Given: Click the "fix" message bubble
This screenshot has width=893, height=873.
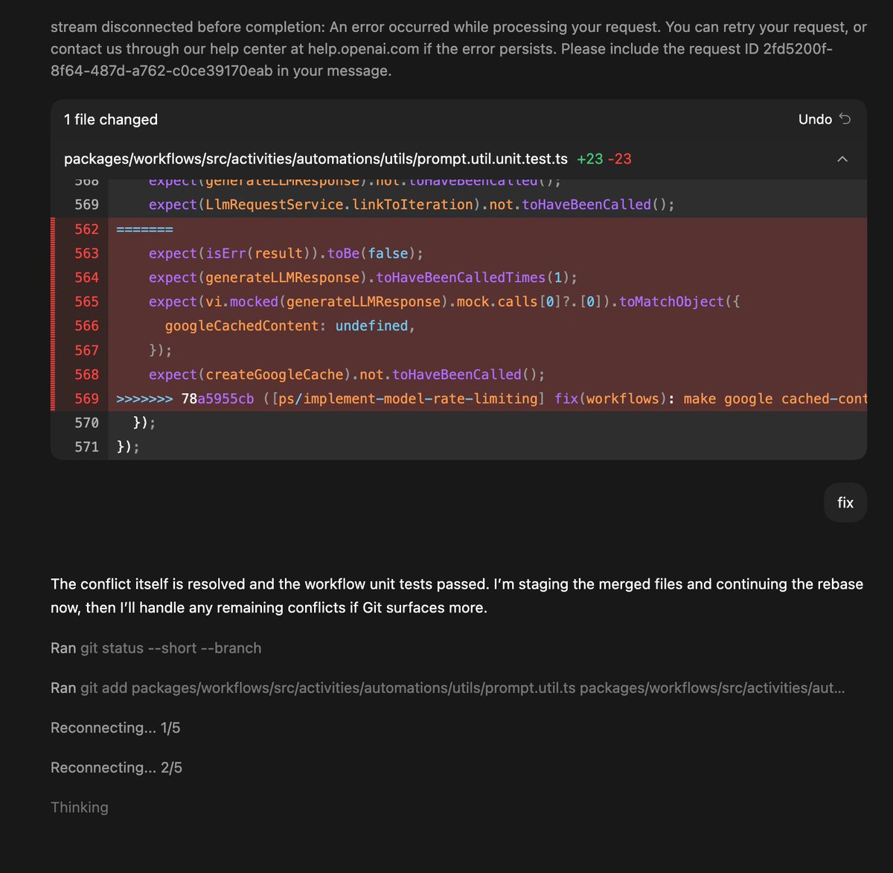Looking at the screenshot, I should 845,502.
